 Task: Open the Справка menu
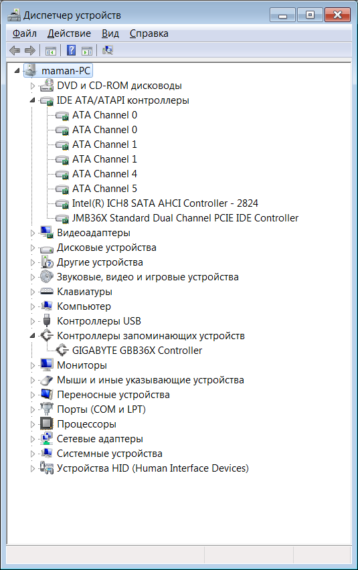[x=149, y=33]
